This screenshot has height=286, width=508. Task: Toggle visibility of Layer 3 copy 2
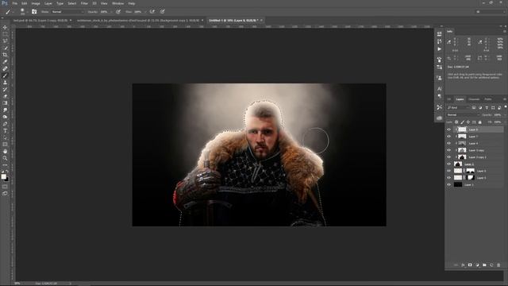[x=449, y=157]
